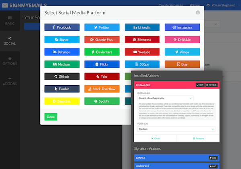
Task: Add Skype as a social platform
Action: click(62, 39)
